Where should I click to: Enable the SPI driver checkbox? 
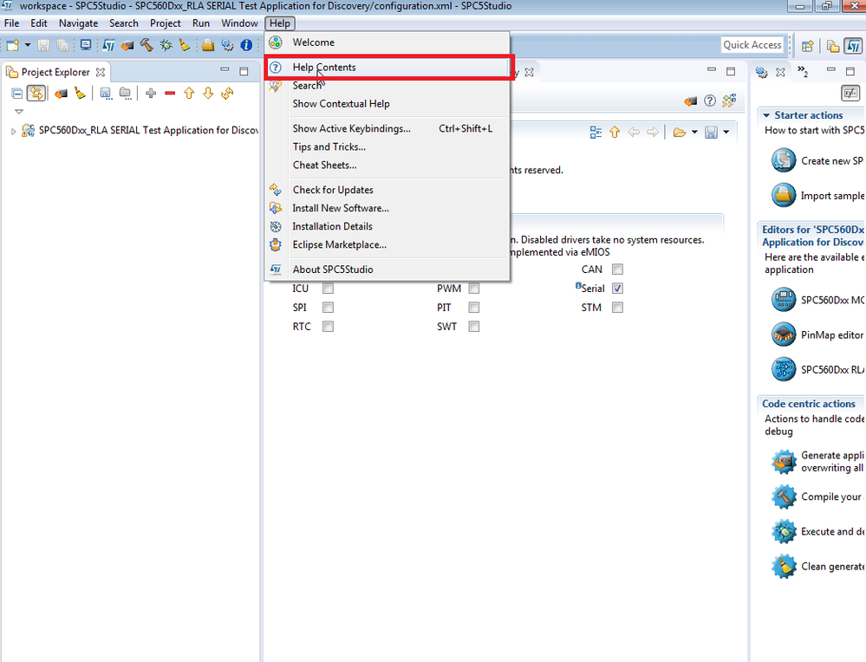click(328, 308)
